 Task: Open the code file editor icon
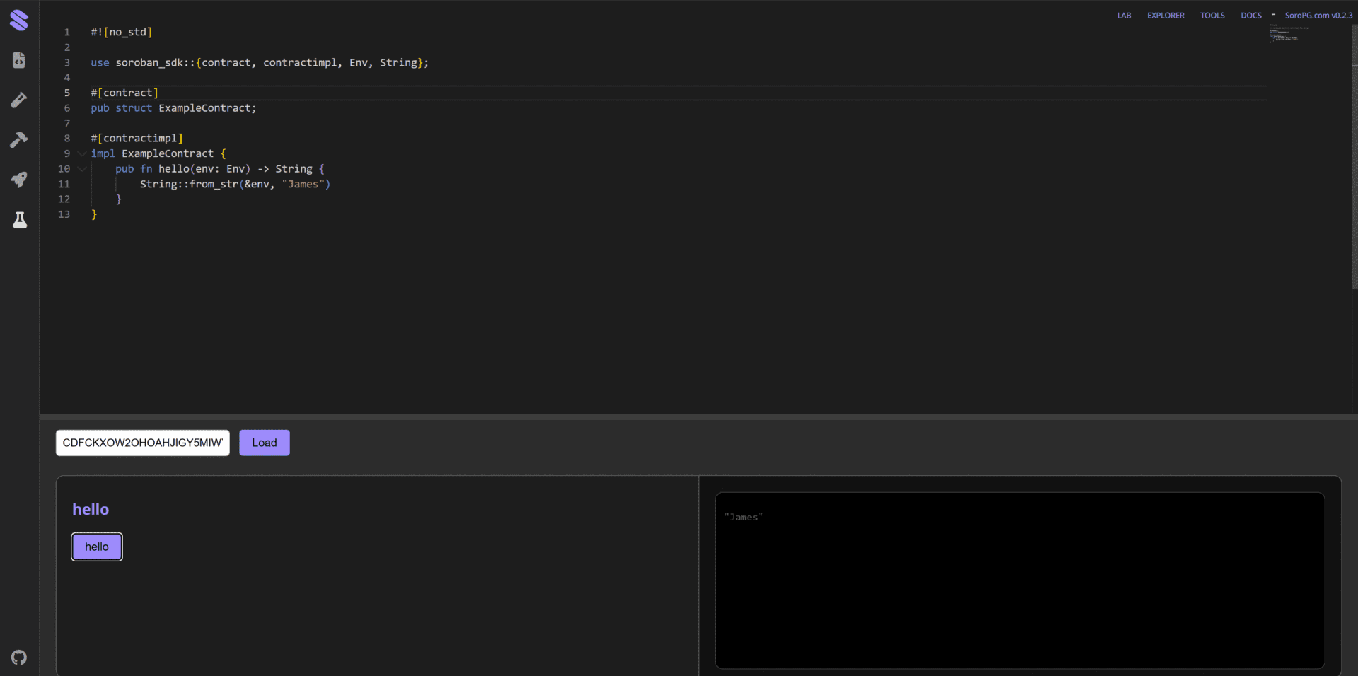[x=19, y=60]
